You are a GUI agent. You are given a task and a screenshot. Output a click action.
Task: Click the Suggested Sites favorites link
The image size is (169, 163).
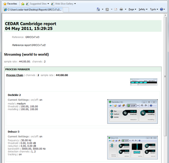[x=38, y=4]
